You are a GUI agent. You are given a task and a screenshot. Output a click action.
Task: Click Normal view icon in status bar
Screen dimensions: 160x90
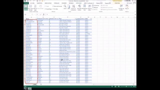pyautogui.click(x=112, y=86)
